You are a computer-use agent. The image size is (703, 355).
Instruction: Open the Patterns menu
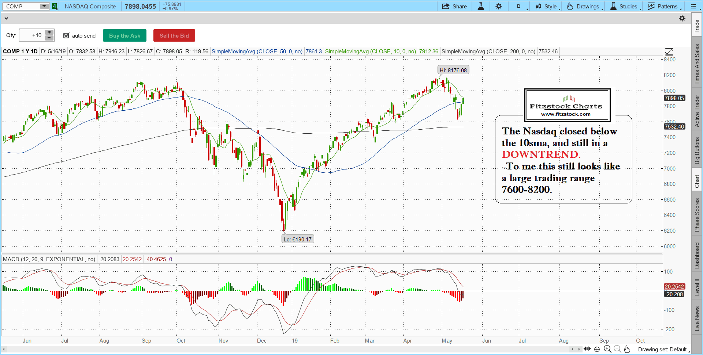[663, 6]
